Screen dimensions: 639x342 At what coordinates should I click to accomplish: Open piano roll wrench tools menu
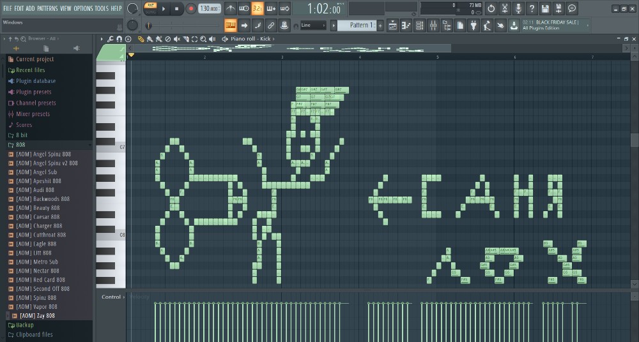(110, 39)
